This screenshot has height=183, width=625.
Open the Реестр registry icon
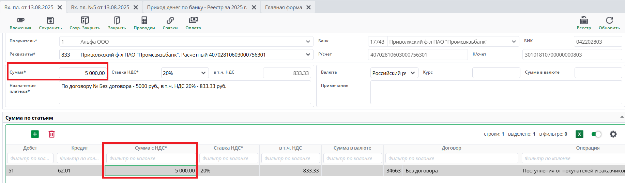tap(584, 21)
